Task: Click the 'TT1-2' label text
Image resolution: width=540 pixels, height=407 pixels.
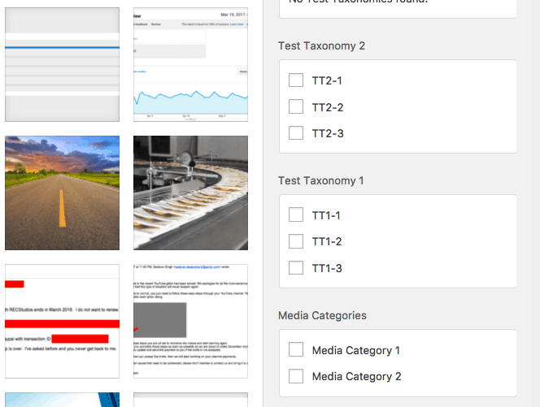Action: [327, 242]
